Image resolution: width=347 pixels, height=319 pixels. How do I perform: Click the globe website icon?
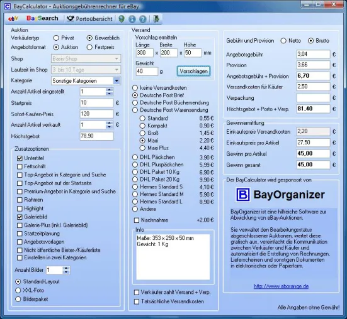click(x=122, y=19)
